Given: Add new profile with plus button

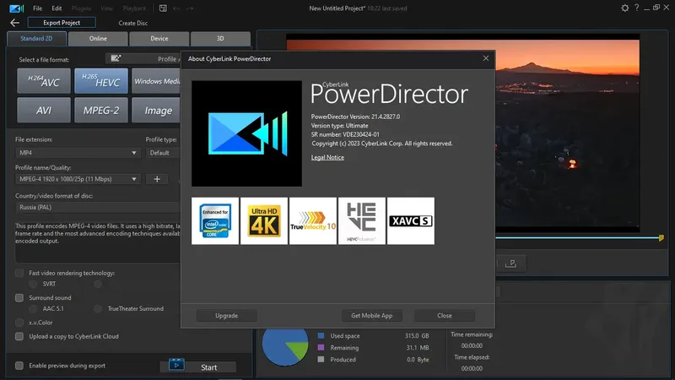Looking at the screenshot, I should [x=157, y=179].
